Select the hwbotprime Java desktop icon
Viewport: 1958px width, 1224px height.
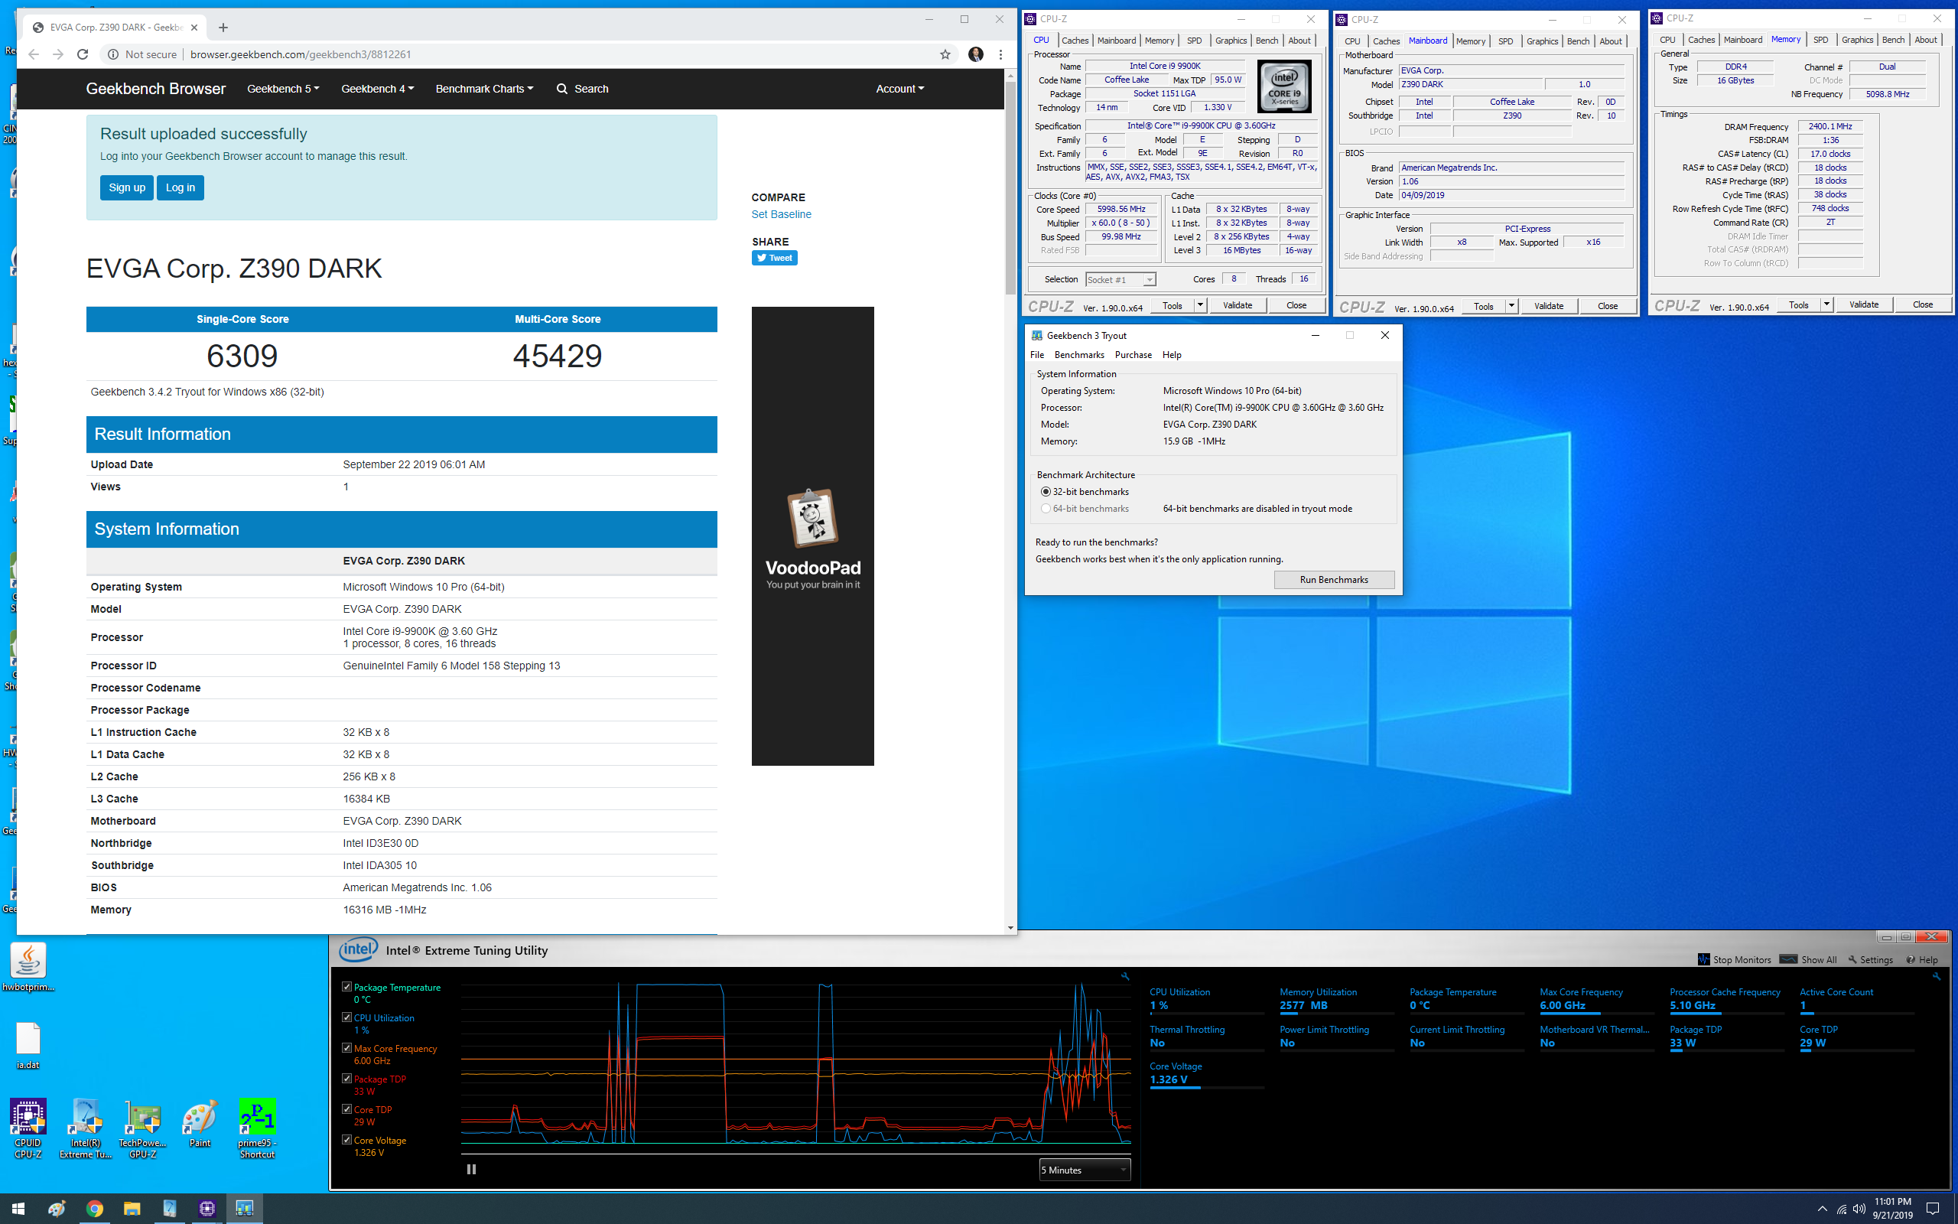(x=28, y=968)
